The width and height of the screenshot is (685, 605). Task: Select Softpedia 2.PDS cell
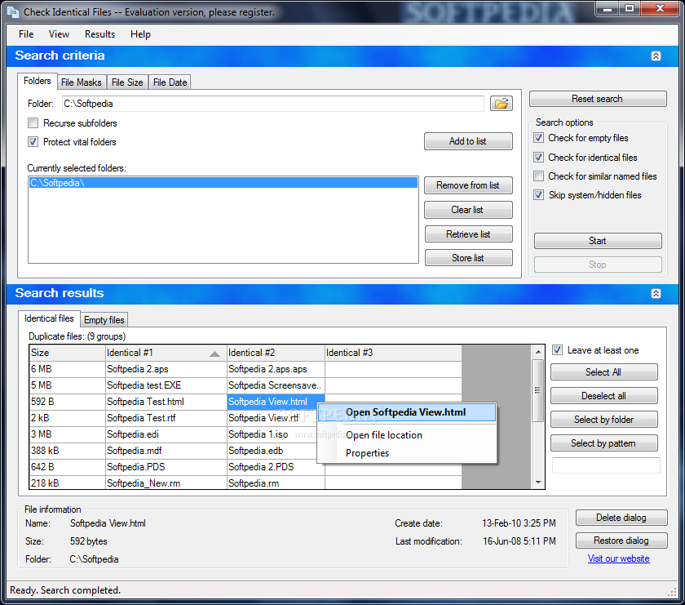coord(276,467)
